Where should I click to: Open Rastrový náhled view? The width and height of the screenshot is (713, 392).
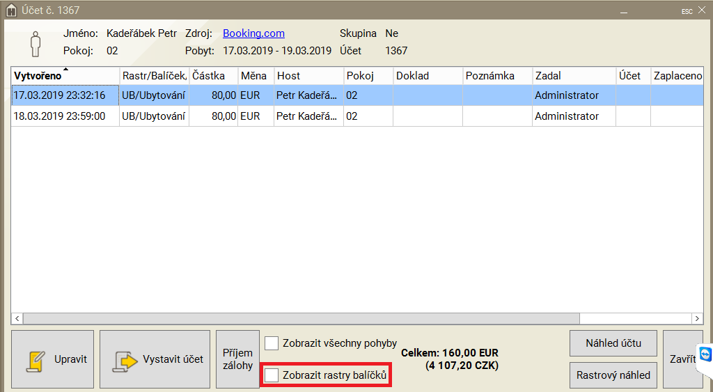point(613,375)
